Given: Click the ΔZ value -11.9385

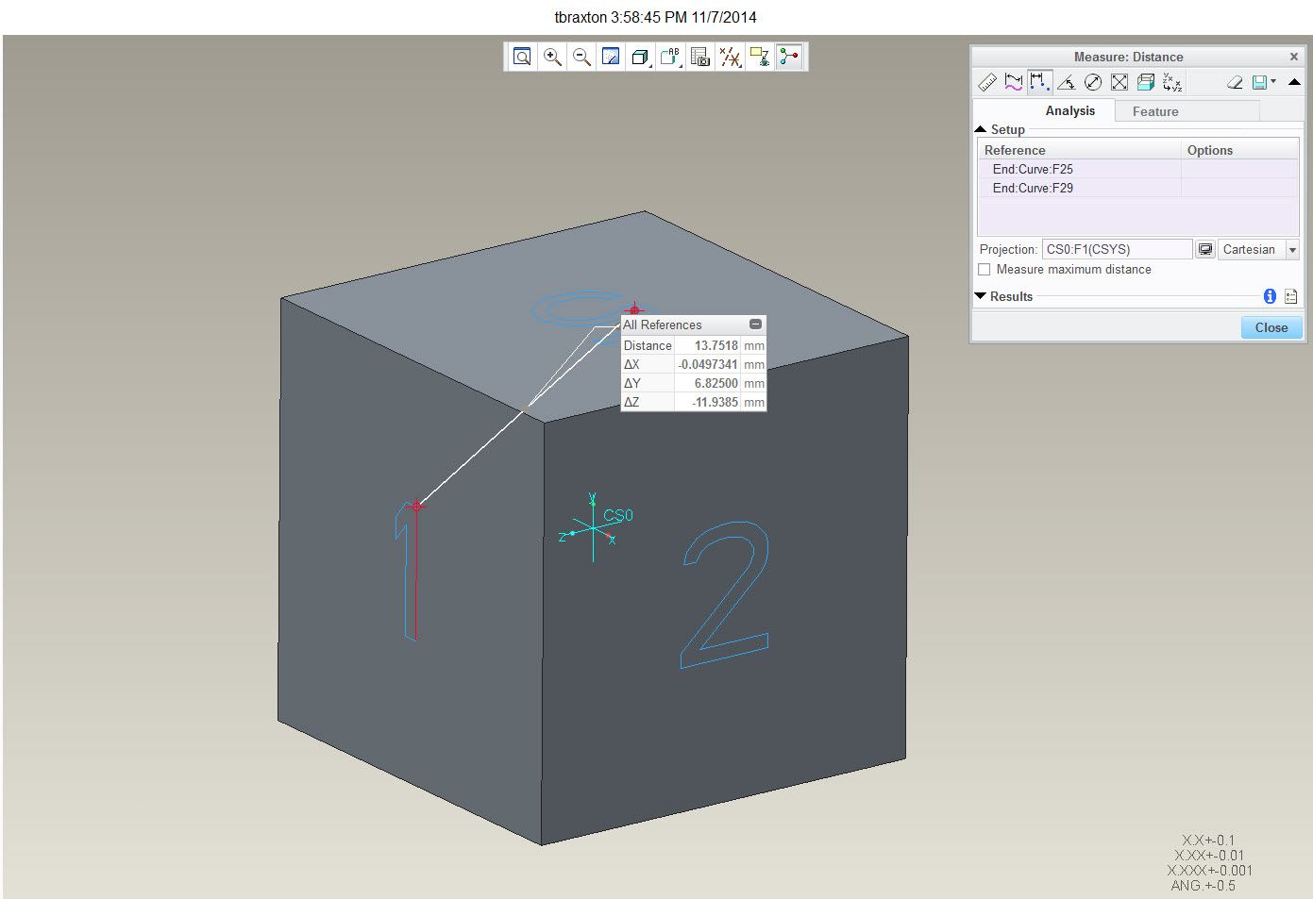Looking at the screenshot, I should pos(715,402).
